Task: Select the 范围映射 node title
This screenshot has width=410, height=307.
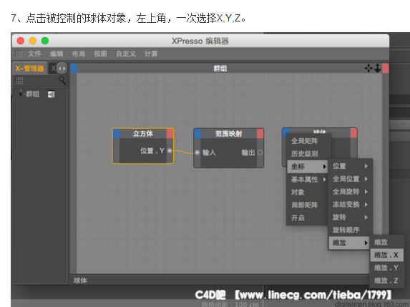Action: pyautogui.click(x=229, y=134)
